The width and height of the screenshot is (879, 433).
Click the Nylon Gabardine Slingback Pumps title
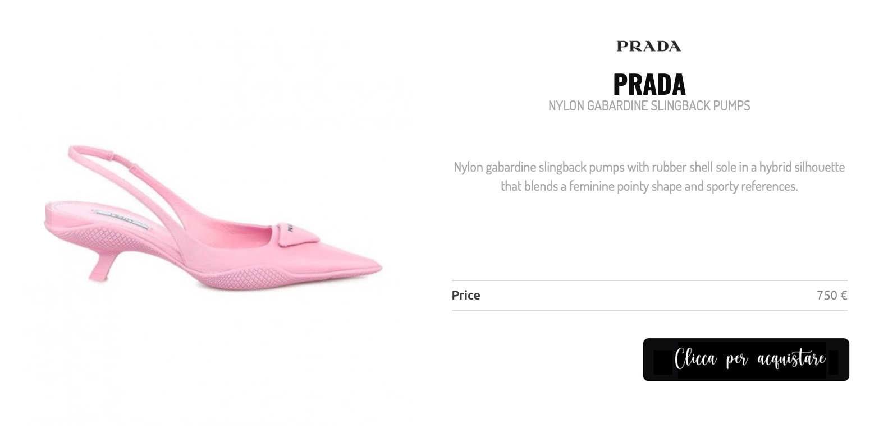click(x=649, y=105)
